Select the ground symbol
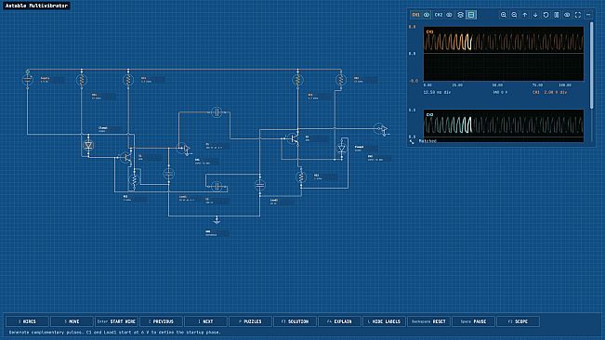 217,220
